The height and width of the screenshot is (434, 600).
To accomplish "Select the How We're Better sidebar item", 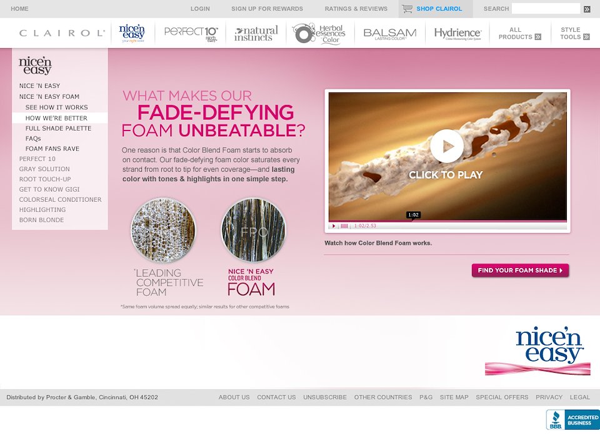I will [x=60, y=118].
